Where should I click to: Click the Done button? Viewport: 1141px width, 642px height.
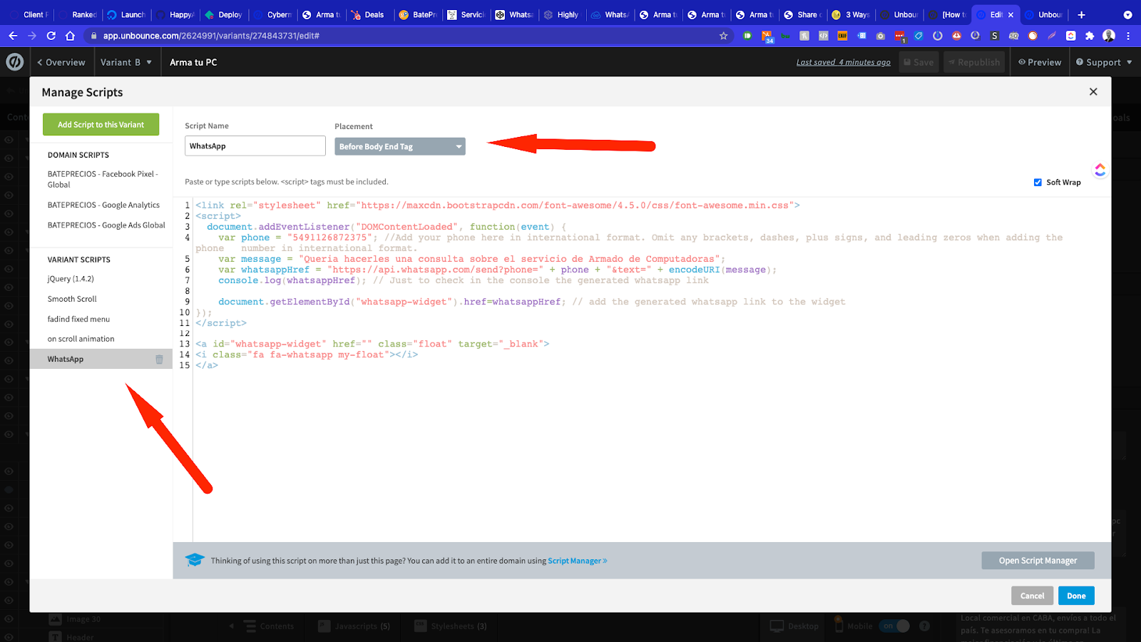tap(1076, 596)
